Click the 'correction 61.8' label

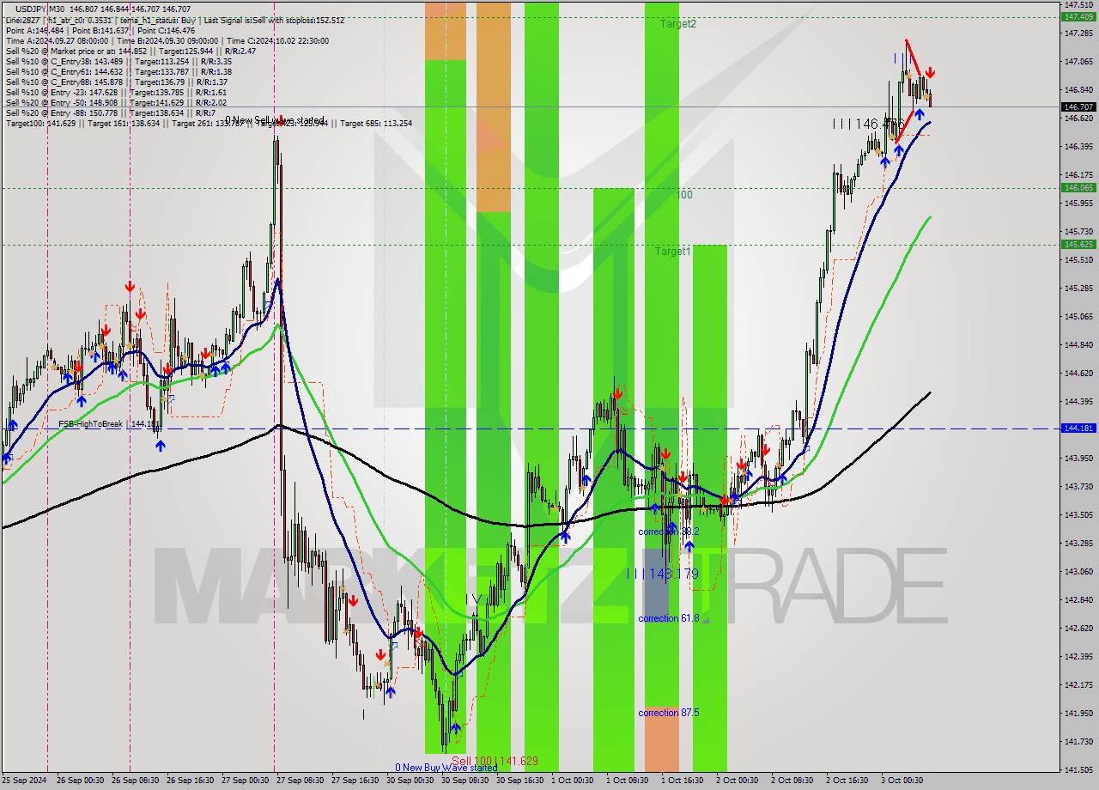(669, 618)
